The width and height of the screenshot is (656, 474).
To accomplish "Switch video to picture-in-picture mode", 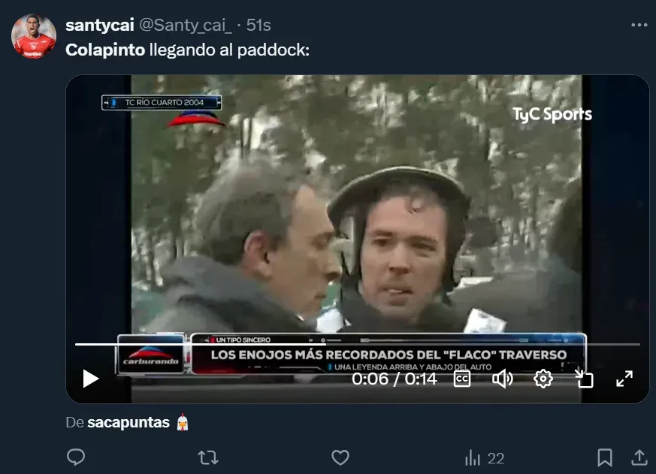I will 584,379.
